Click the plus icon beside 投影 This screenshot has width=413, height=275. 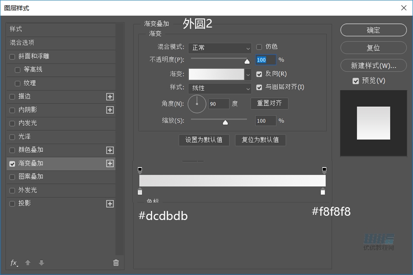click(x=110, y=203)
